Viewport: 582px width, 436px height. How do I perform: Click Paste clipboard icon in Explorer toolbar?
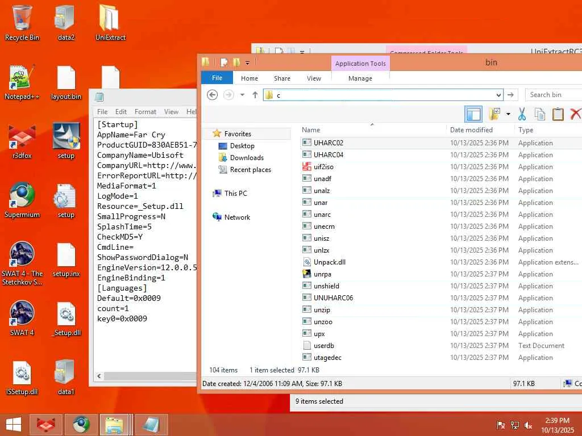click(x=558, y=114)
